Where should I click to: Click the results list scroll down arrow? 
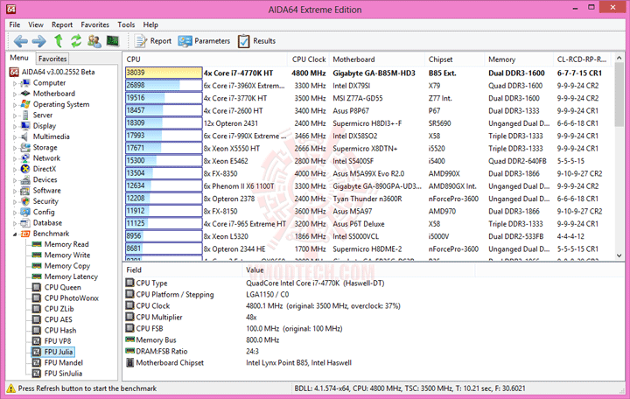click(x=619, y=255)
